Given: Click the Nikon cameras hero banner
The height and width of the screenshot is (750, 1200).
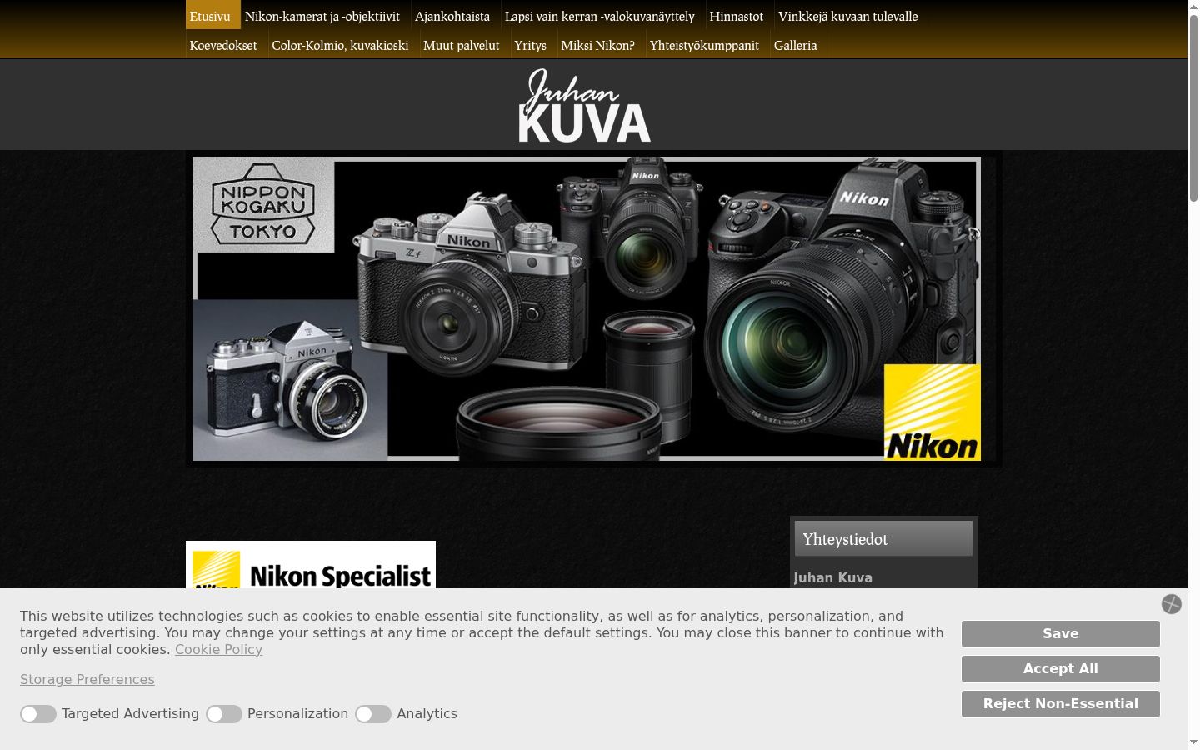Looking at the screenshot, I should tap(587, 308).
